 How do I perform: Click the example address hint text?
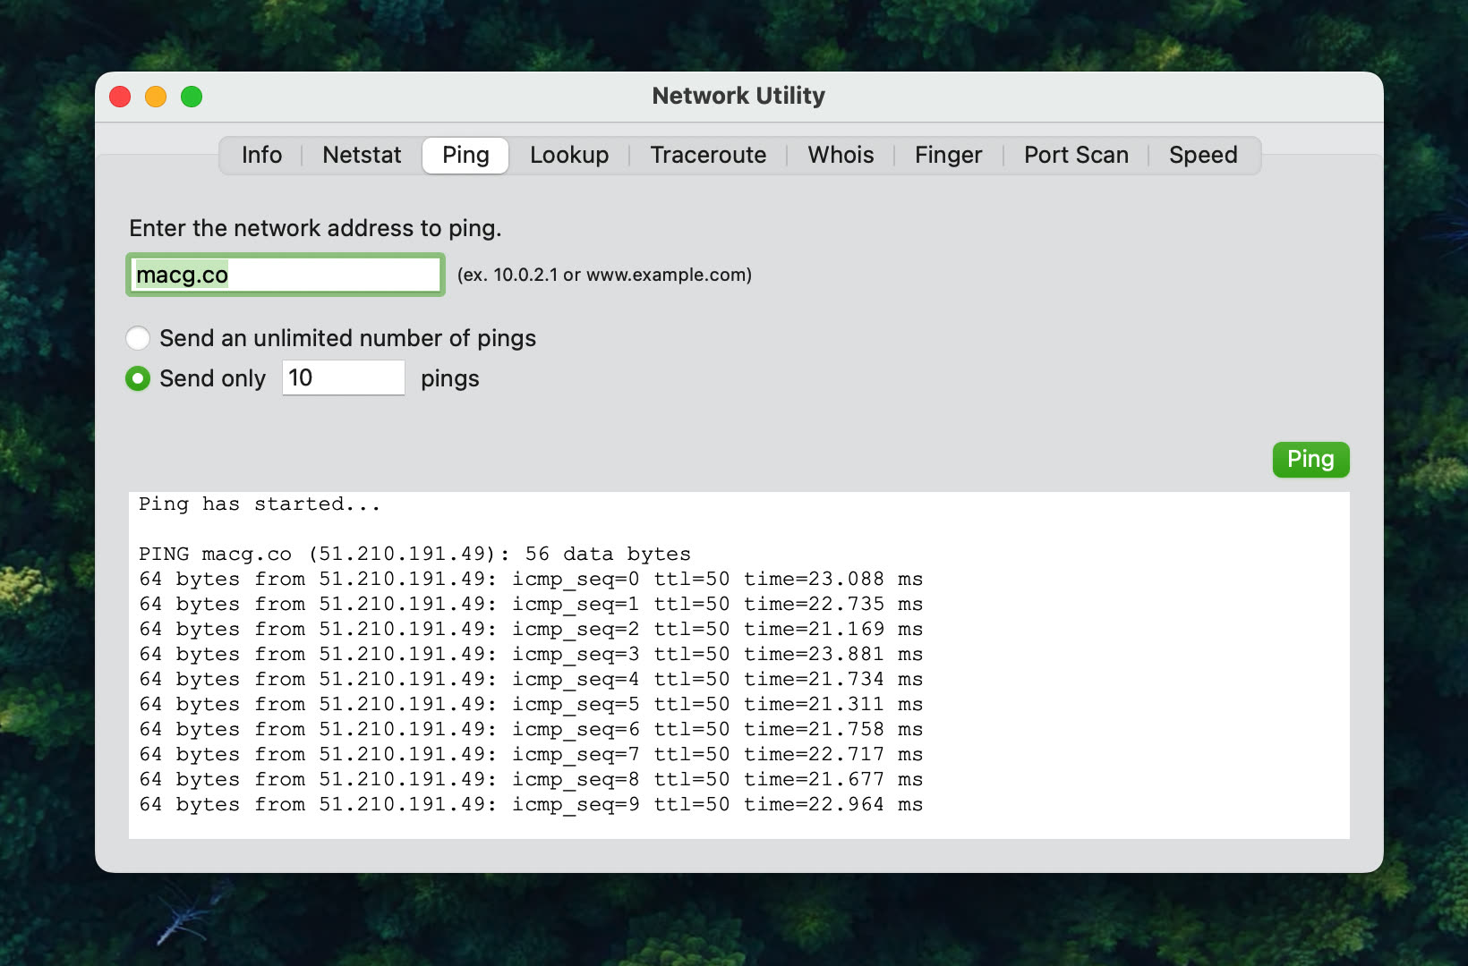(605, 275)
